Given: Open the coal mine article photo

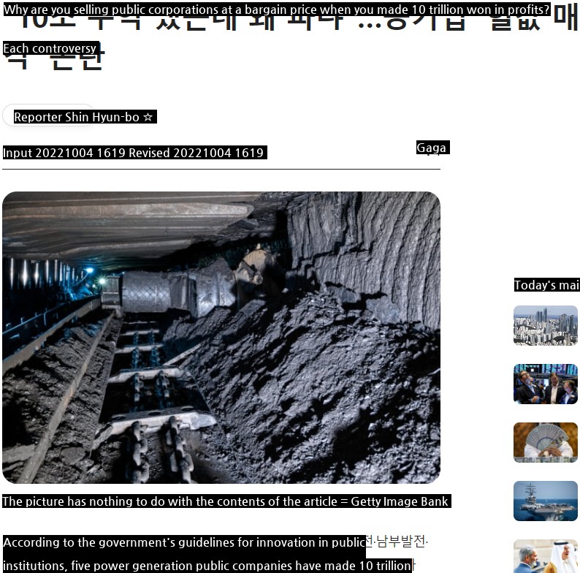Looking at the screenshot, I should (x=221, y=337).
